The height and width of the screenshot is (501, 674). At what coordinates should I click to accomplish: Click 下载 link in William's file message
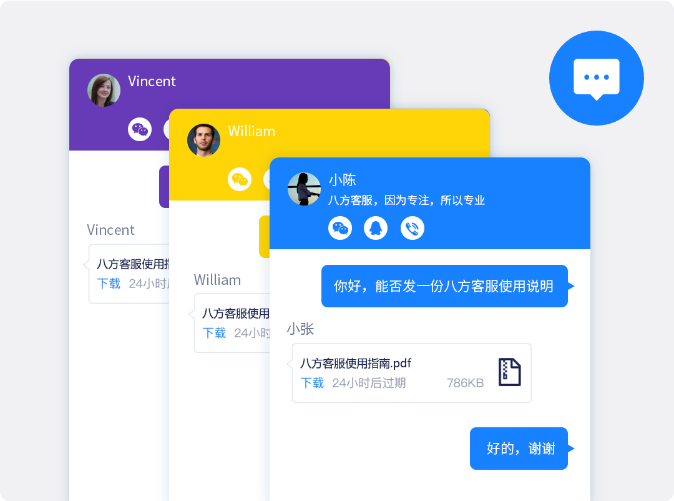214,333
